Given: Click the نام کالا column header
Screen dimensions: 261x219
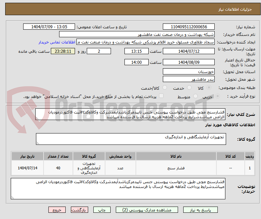Looking at the screenshot, I should click(176, 156).
